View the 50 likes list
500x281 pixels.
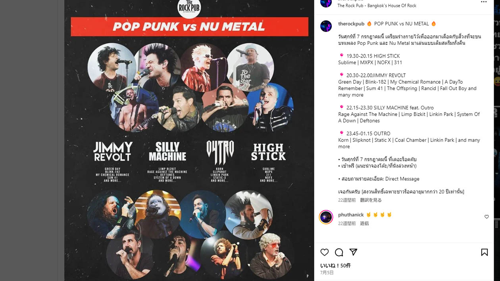[335, 266]
